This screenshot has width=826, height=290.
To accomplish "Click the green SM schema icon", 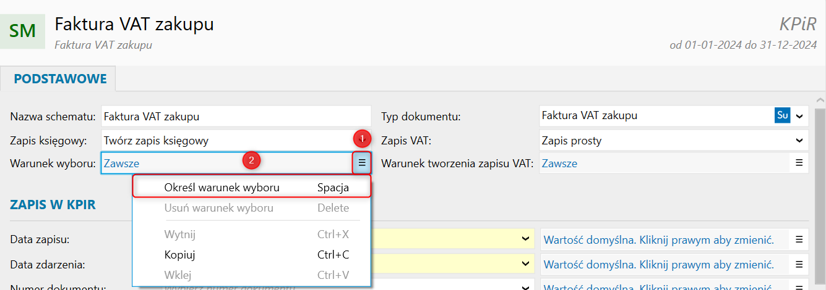I will pos(23,31).
